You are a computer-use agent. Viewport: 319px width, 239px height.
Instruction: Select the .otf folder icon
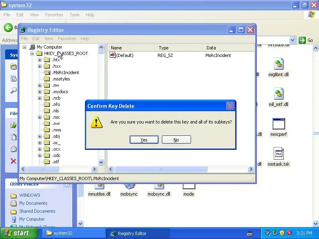click(x=47, y=162)
